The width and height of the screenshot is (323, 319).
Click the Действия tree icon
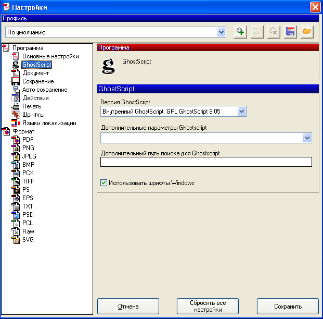pyautogui.click(x=16, y=98)
